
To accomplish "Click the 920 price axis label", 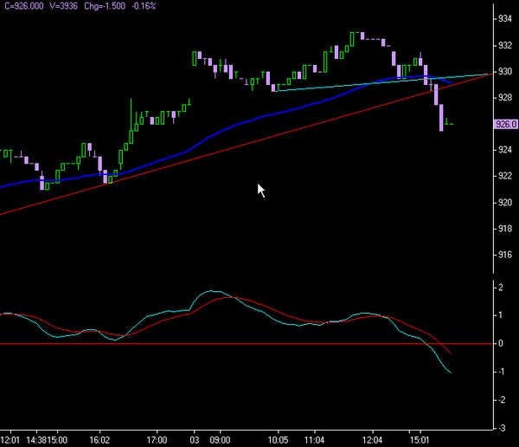I will pos(505,203).
